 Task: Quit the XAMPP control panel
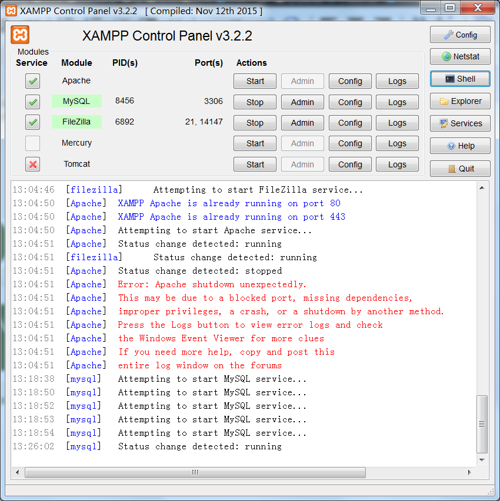coord(460,169)
